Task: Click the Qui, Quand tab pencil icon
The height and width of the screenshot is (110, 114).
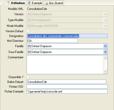Action: [46, 3]
